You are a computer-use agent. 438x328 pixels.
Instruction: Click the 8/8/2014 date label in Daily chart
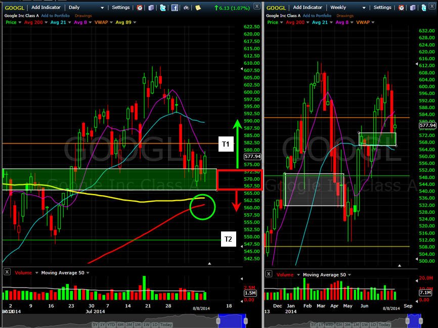click(x=201, y=308)
